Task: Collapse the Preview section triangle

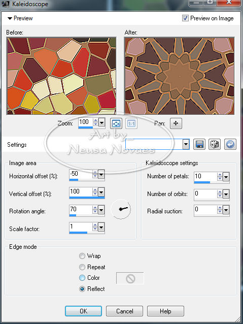Action: point(10,18)
